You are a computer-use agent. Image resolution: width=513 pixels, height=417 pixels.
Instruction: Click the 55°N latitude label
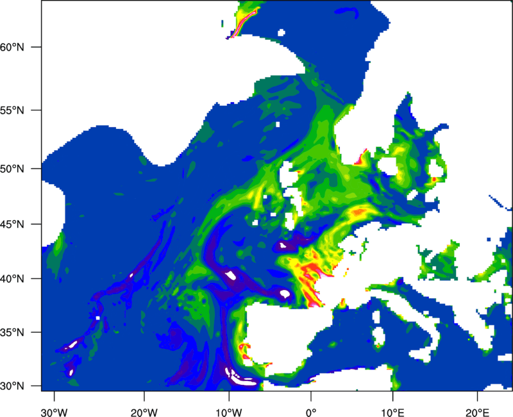pyautogui.click(x=12, y=110)
